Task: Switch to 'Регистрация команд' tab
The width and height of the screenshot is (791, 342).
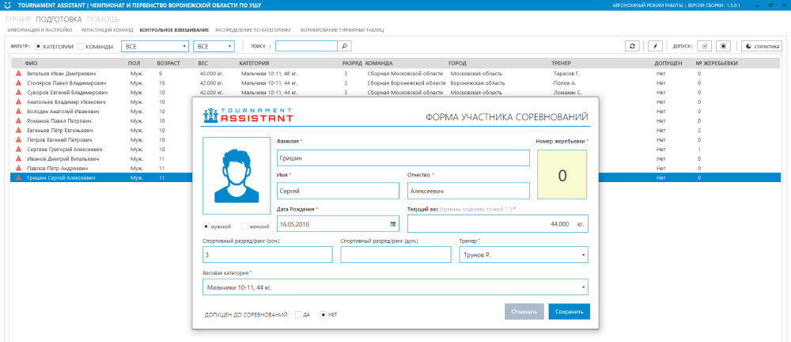Action: tap(108, 30)
